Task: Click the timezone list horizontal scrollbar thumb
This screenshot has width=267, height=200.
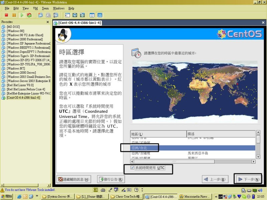Action: pyautogui.click(x=174, y=162)
